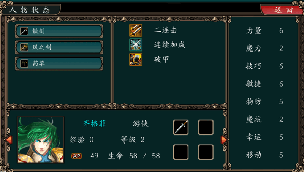
Task: Click the 二连击 skill icon
Action: tap(136, 30)
